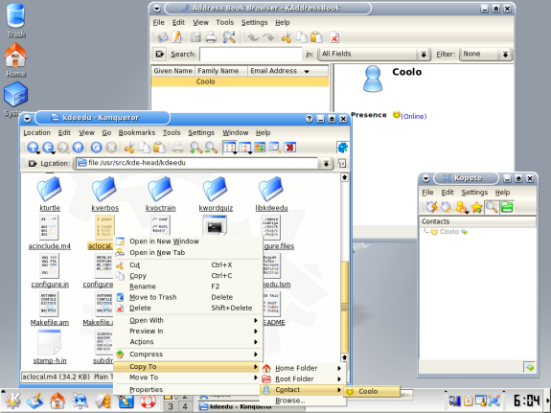Screen dimensions: 551x413
Task: Click the Print icon in KAddressBook toolbar
Action: pyautogui.click(x=211, y=37)
